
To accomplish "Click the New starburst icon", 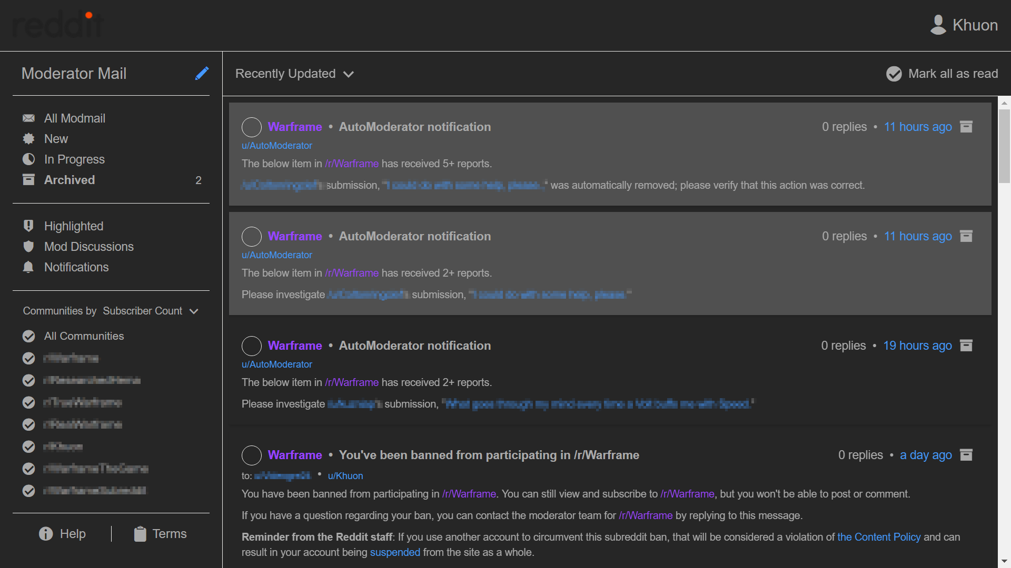I will click(28, 139).
